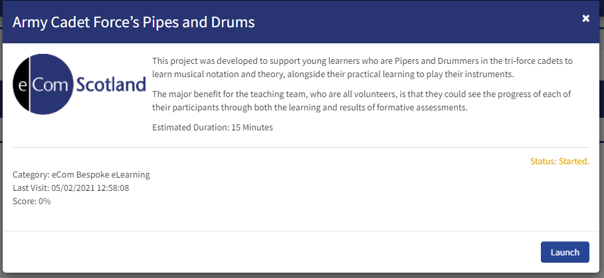The width and height of the screenshot is (604, 278).
Task: Click the 'Scotland' wordmark in the logo
Action: coord(112,84)
